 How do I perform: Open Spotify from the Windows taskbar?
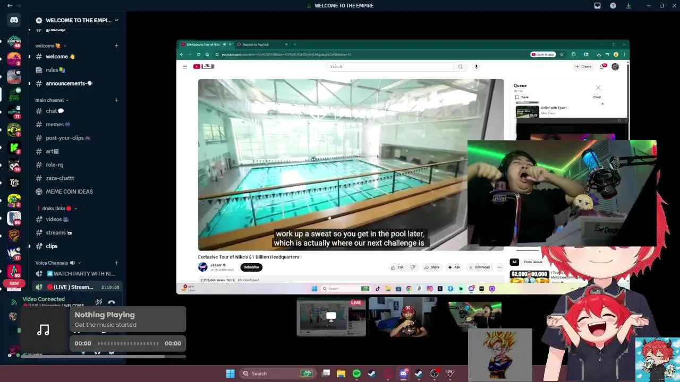[356, 374]
